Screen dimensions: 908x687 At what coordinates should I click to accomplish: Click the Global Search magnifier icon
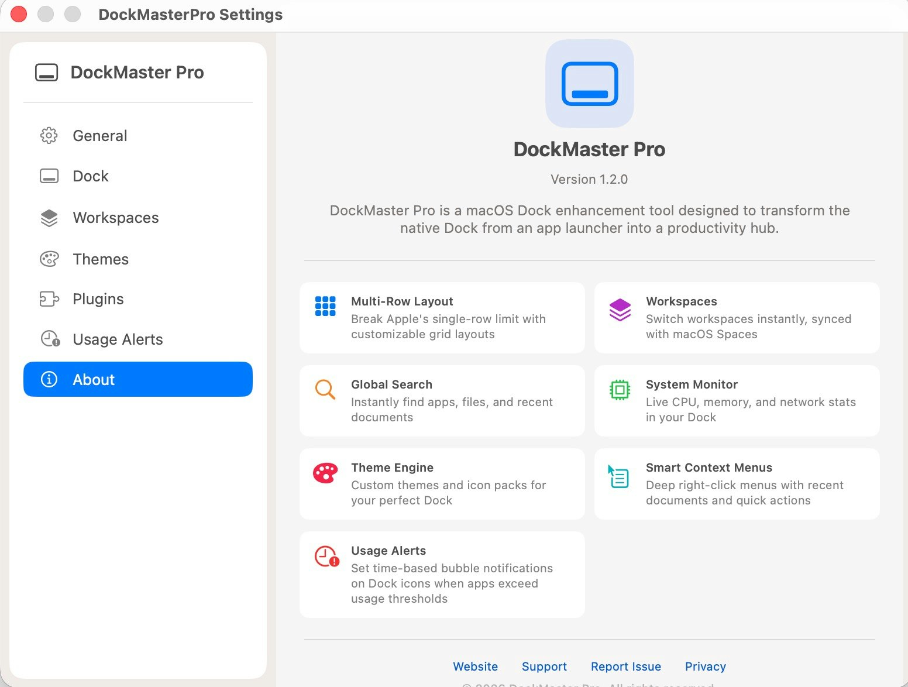(325, 389)
